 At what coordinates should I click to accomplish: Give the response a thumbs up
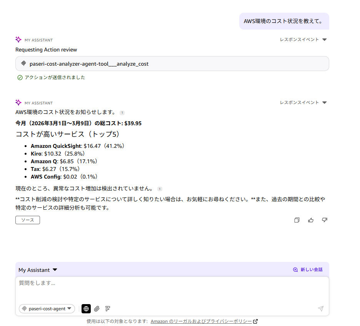311,220
